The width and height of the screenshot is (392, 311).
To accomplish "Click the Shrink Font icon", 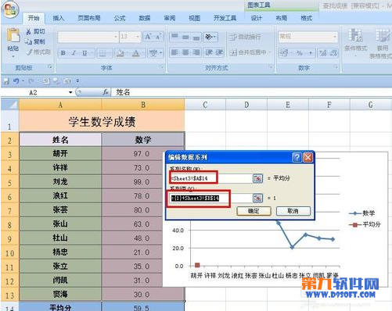I will tap(158, 37).
